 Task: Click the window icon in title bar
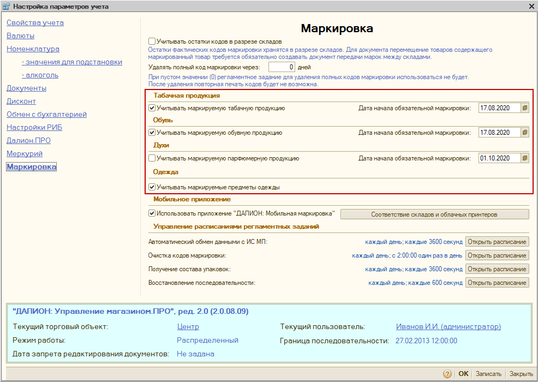click(6, 6)
